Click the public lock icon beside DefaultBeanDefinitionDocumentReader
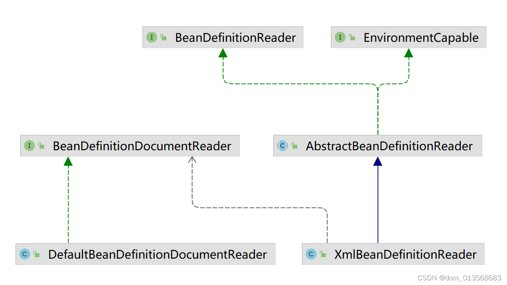 click(36, 254)
